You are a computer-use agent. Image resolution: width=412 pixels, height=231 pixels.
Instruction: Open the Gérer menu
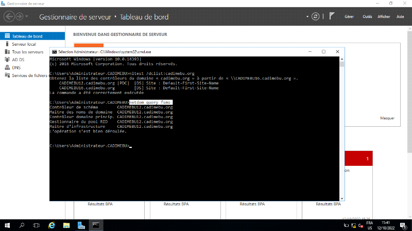[349, 16]
